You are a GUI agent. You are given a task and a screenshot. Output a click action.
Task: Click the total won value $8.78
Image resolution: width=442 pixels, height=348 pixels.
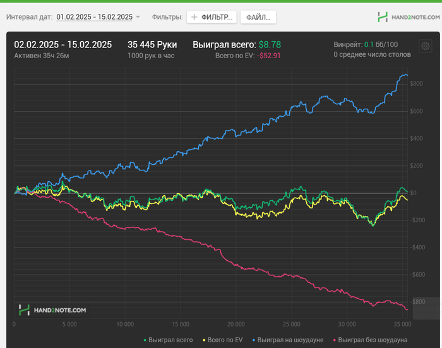coord(270,45)
